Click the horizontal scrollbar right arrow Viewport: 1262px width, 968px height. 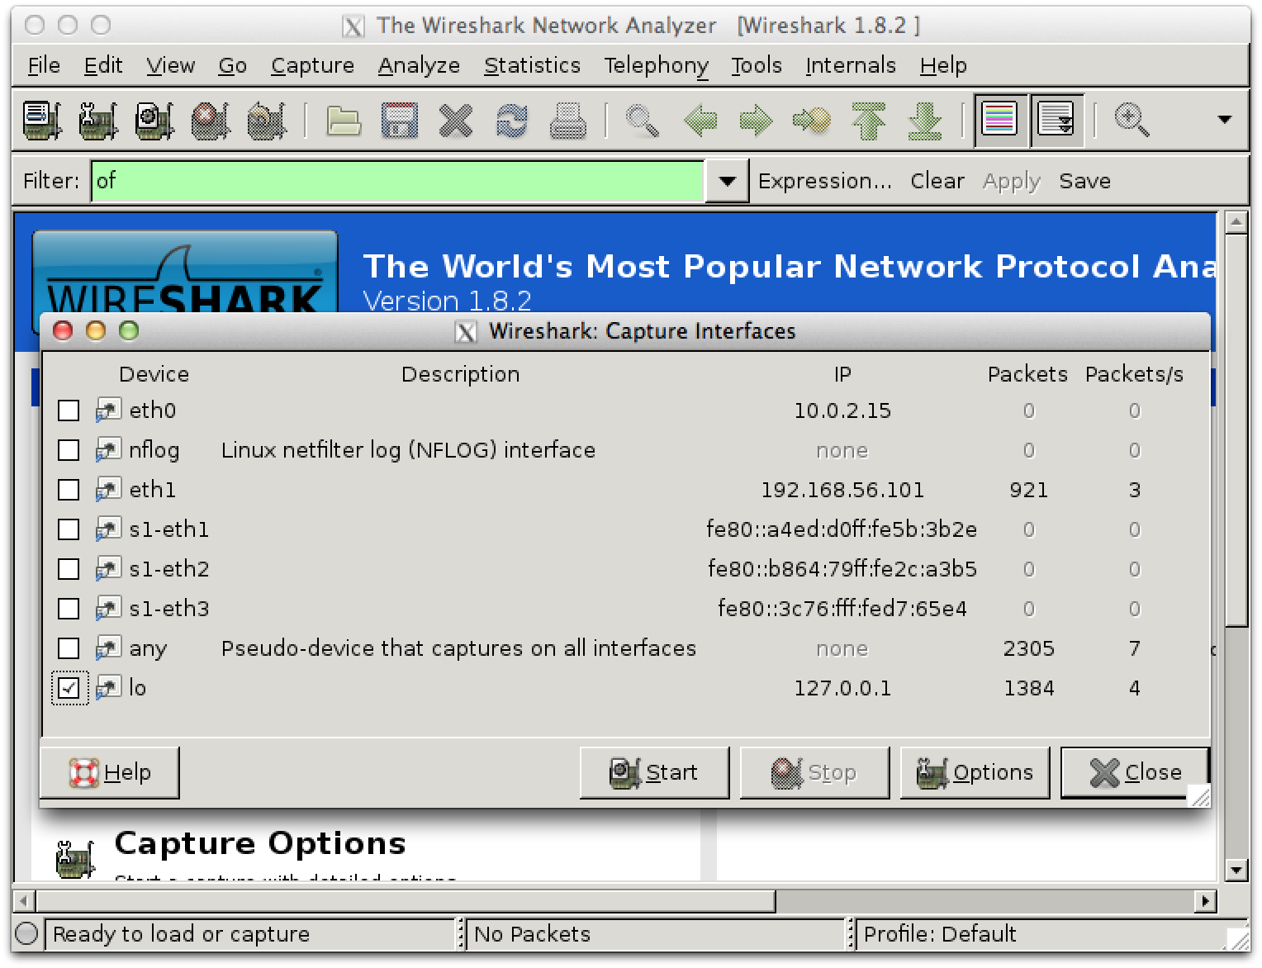[1207, 901]
